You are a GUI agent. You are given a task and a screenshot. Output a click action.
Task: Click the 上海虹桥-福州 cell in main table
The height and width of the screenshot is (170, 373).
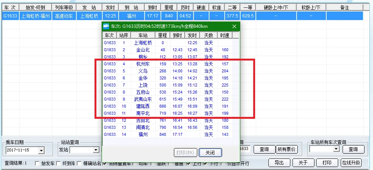(x=36, y=16)
